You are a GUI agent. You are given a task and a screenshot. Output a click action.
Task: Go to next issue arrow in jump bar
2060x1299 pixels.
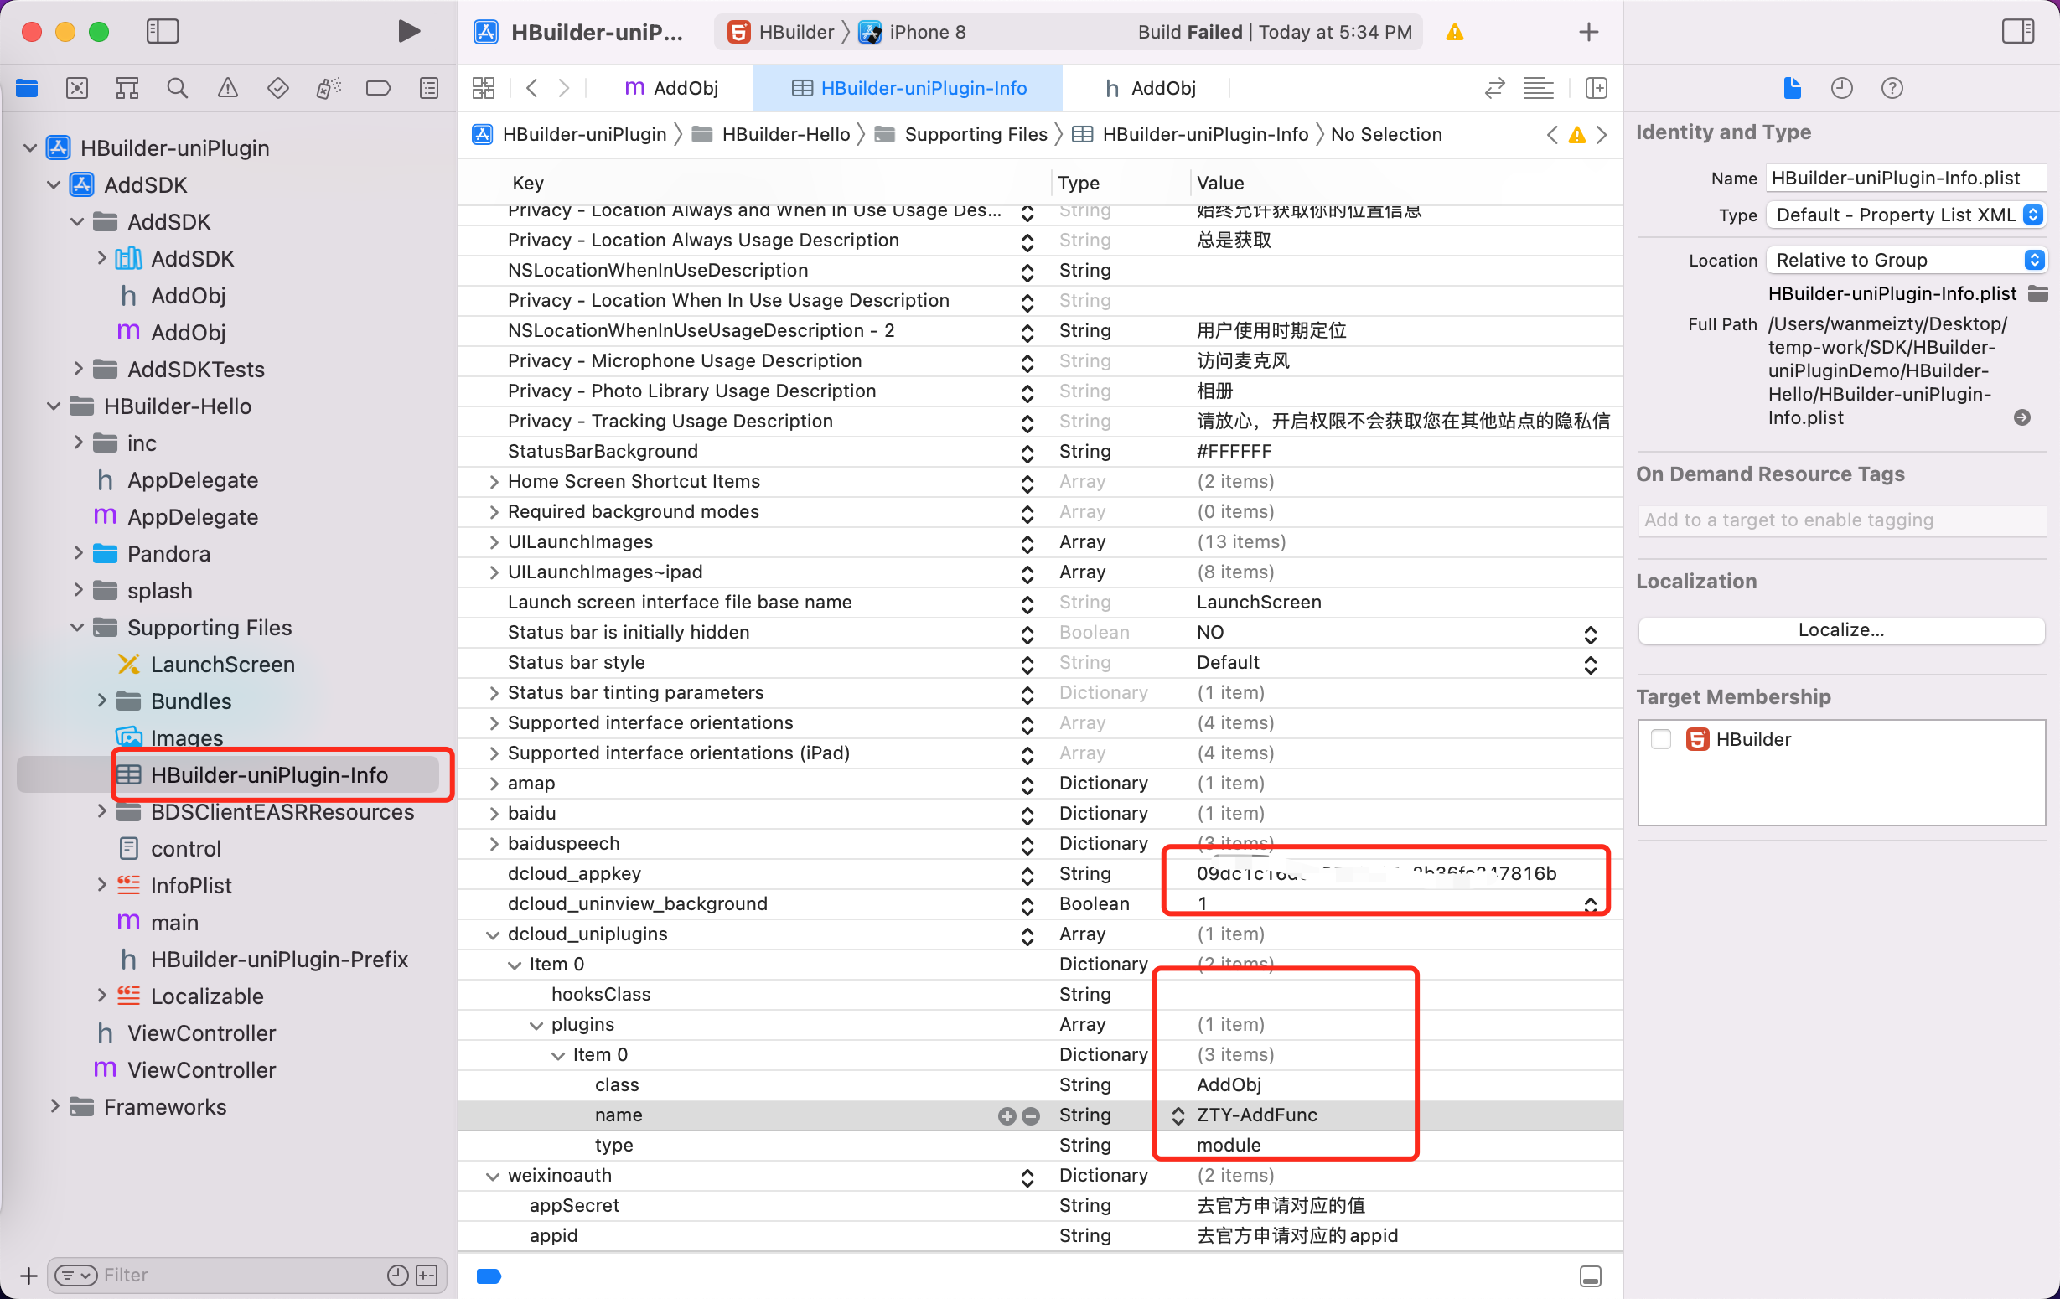tap(1602, 134)
